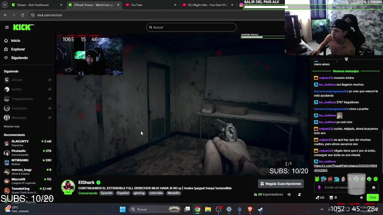Select the gaming tag

tap(139, 193)
